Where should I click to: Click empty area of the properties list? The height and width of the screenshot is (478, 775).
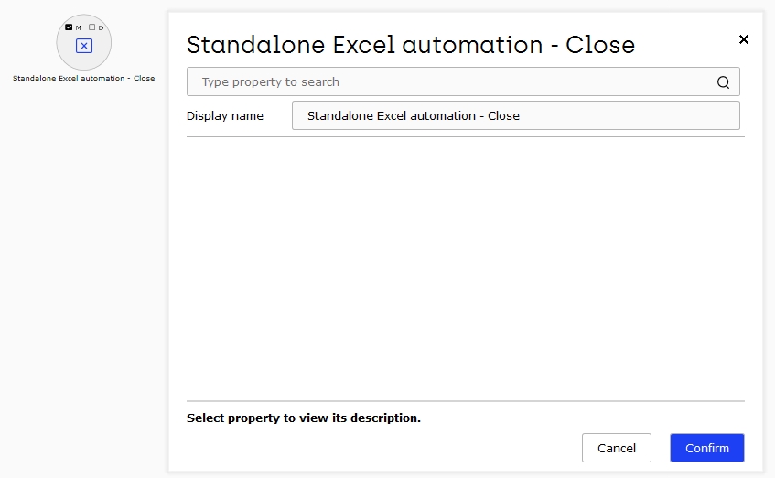[x=465, y=267]
